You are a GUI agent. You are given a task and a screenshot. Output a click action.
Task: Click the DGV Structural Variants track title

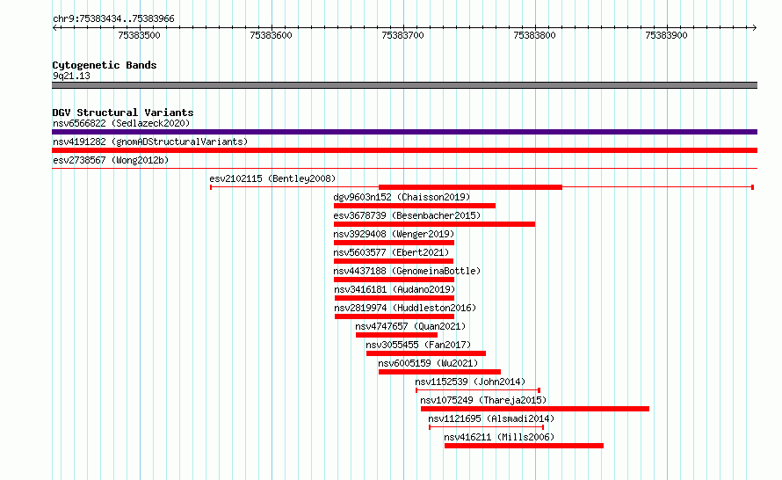[123, 113]
